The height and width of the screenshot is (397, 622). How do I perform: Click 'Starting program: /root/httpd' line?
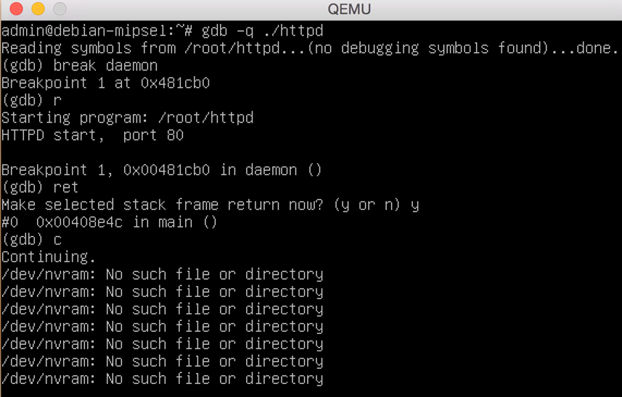[x=127, y=117]
